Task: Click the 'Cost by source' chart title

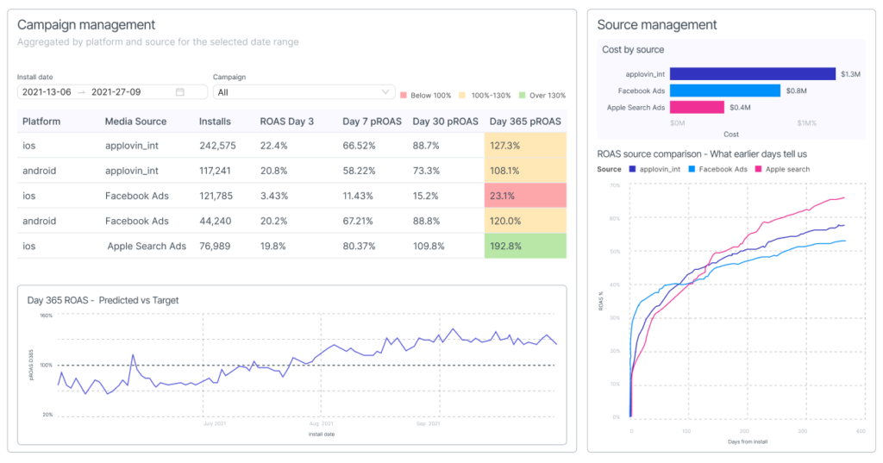Action: point(633,49)
